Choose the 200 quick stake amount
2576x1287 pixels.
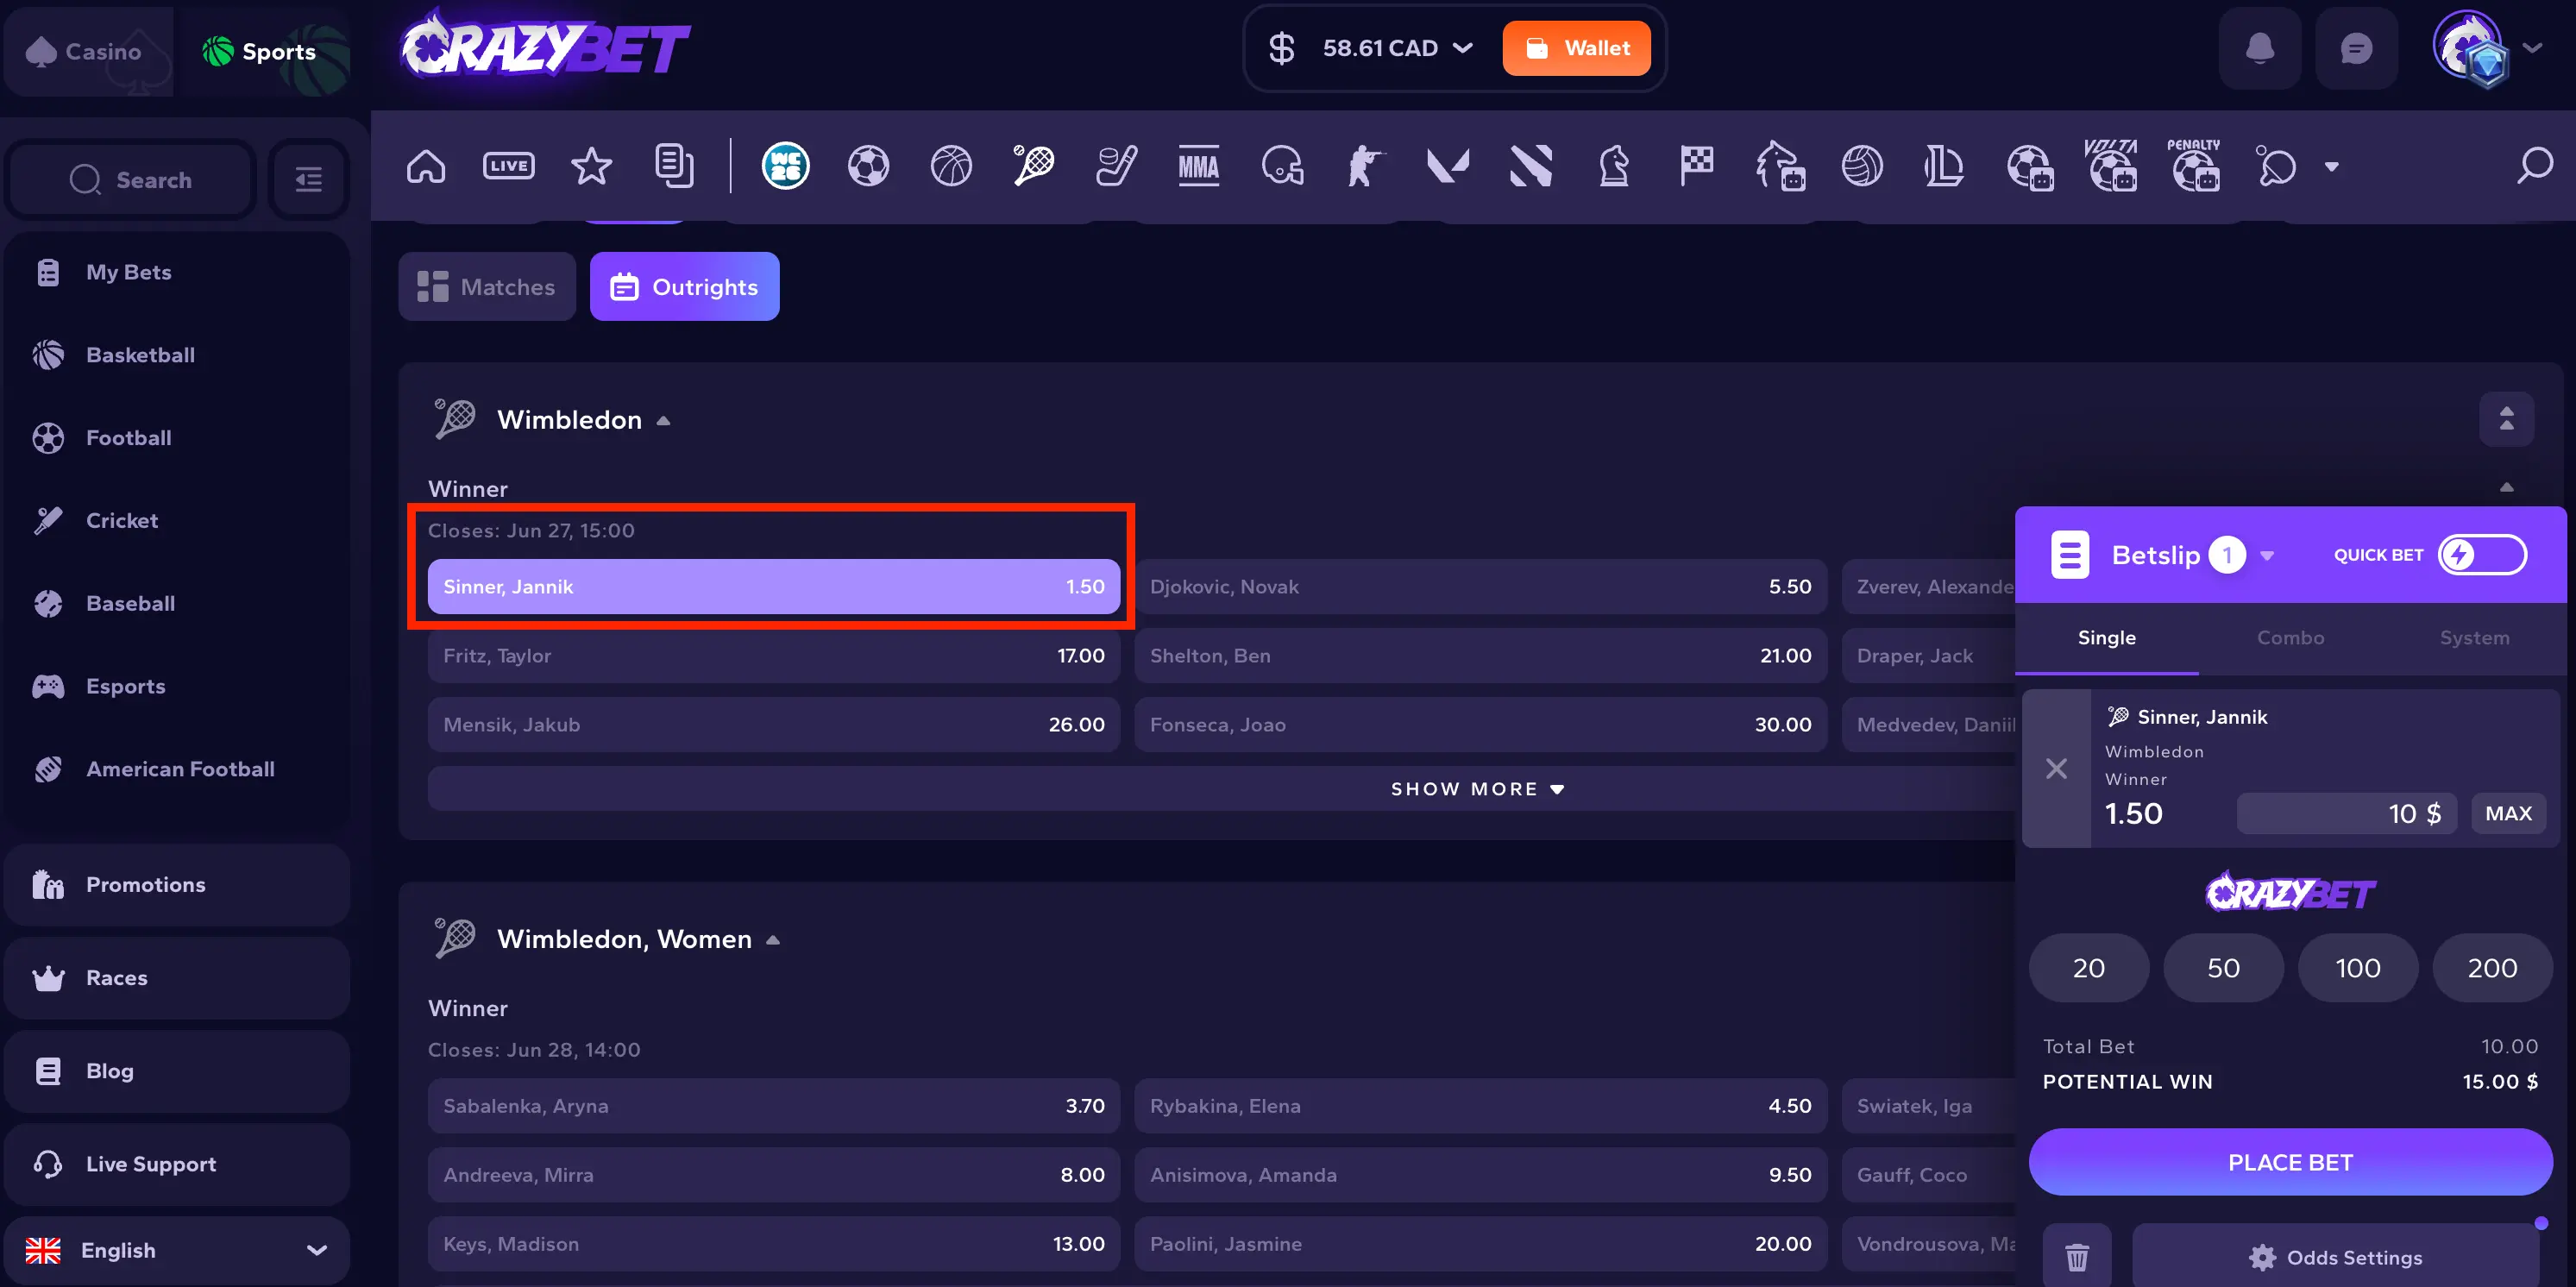coord(2492,968)
